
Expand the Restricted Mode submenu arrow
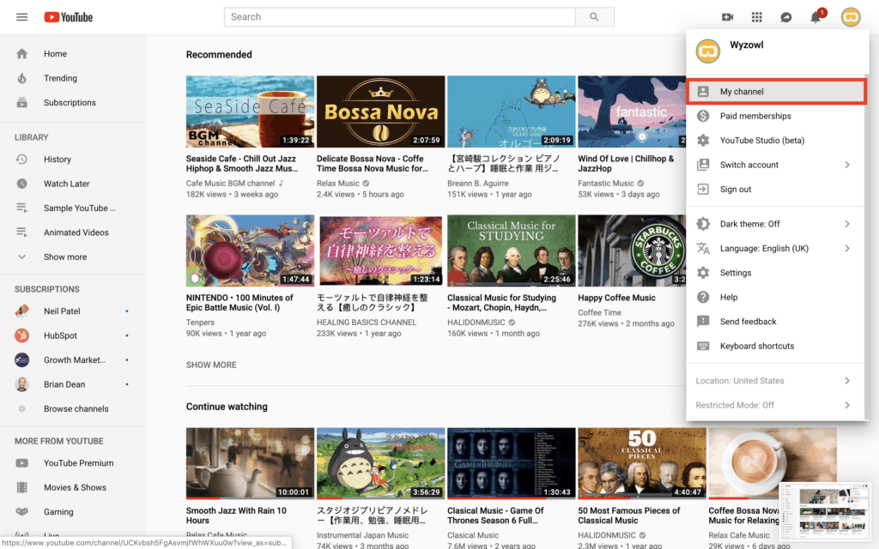click(847, 405)
